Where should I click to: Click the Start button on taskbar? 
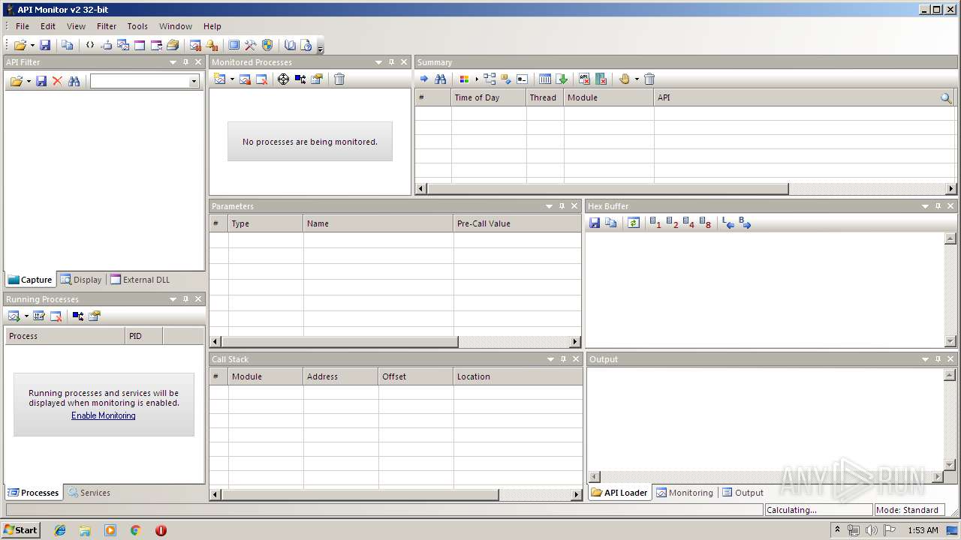click(21, 530)
